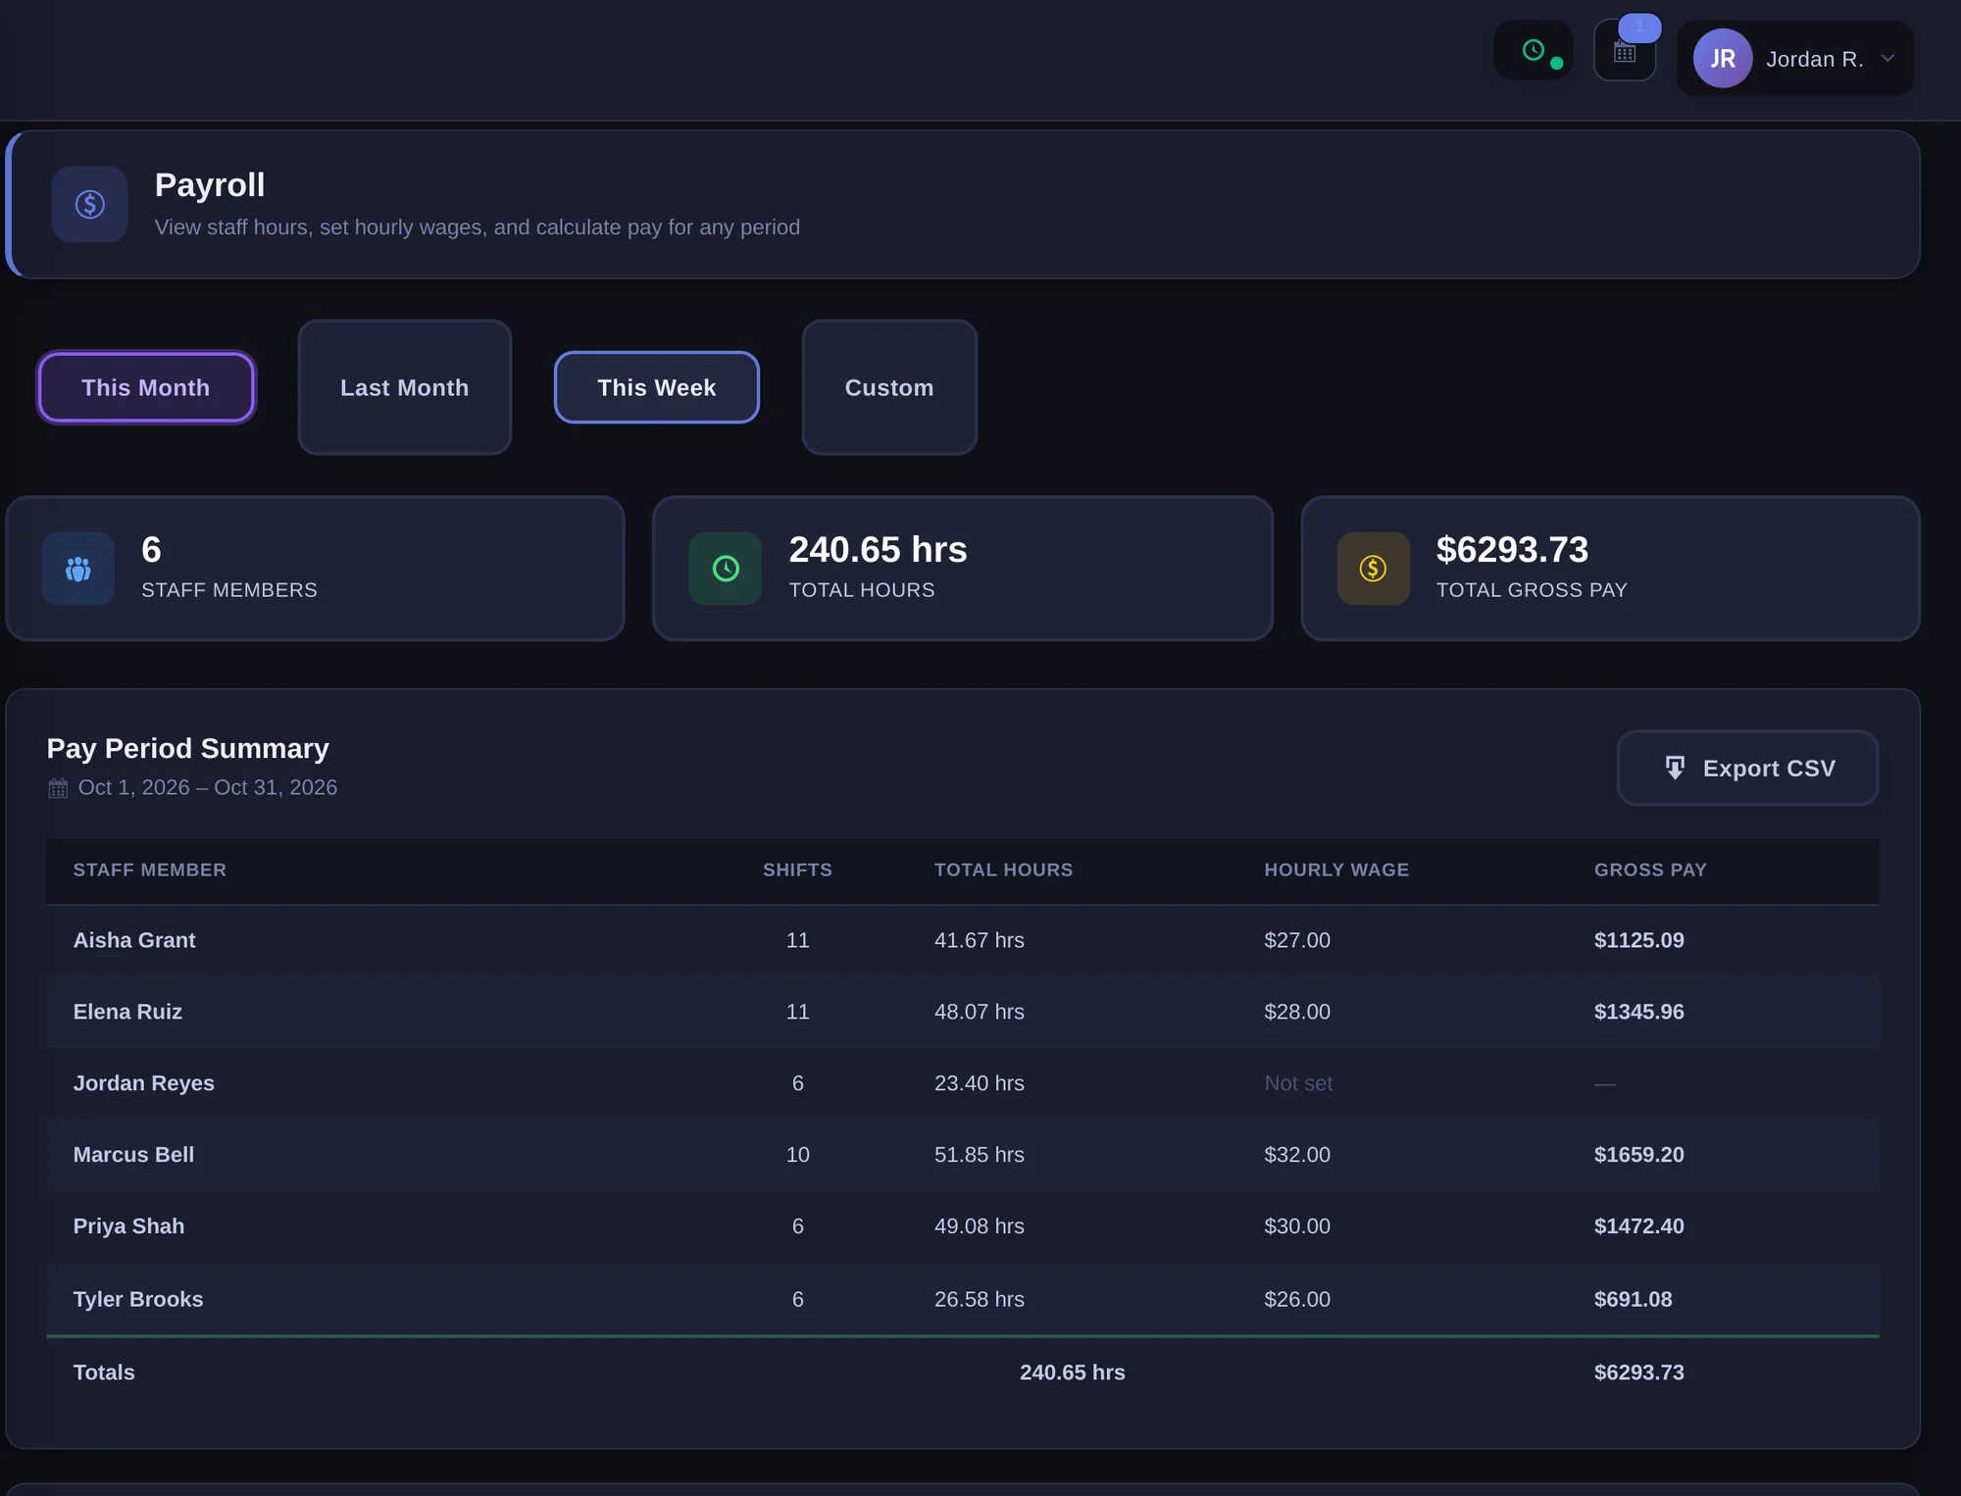Image resolution: width=1961 pixels, height=1496 pixels.
Task: Switch to the Last Month period
Action: [x=405, y=387]
